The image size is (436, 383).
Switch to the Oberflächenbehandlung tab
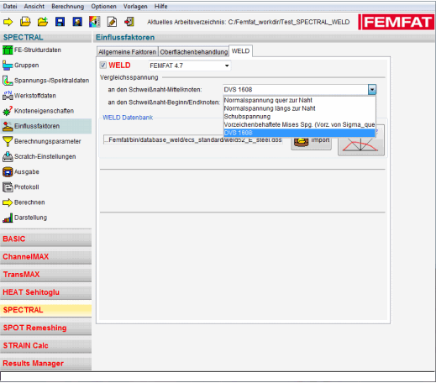click(x=194, y=52)
